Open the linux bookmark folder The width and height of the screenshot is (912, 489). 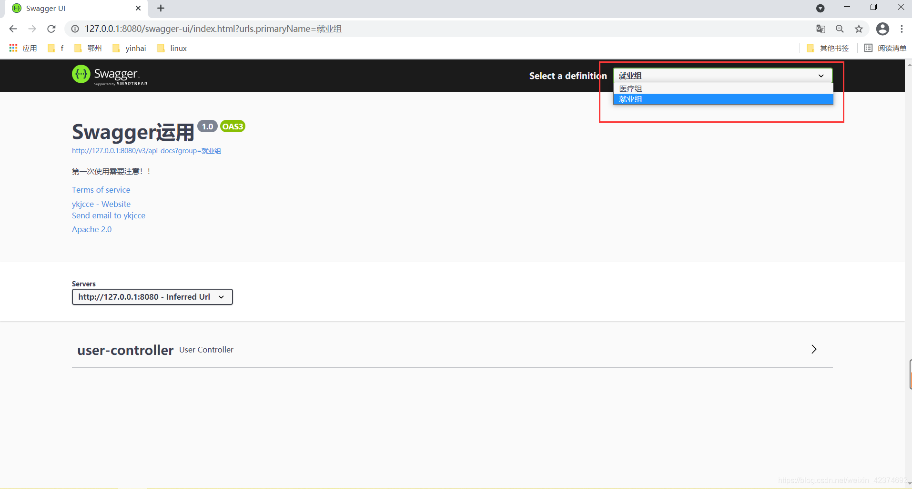click(x=172, y=48)
